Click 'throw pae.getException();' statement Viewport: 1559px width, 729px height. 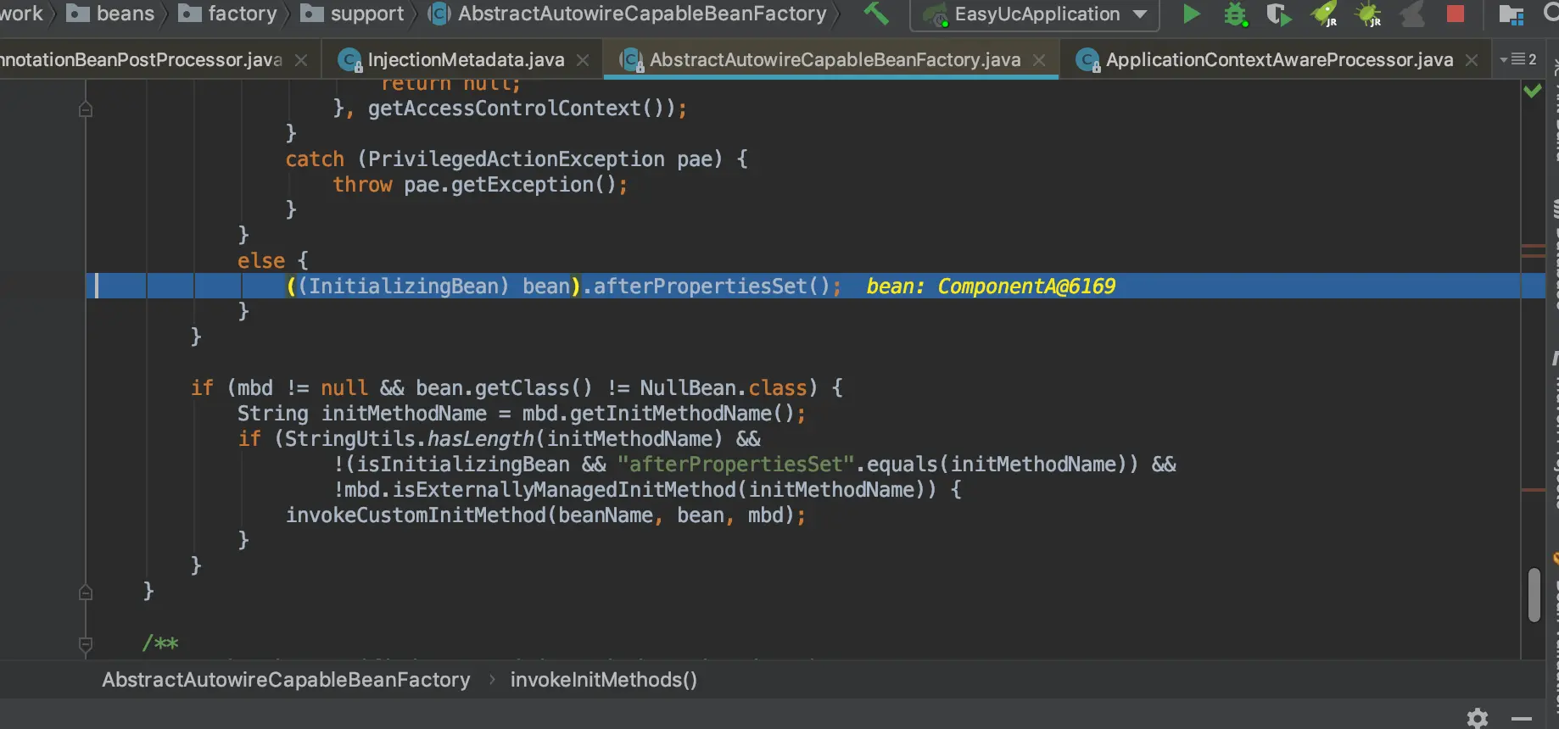tap(480, 185)
